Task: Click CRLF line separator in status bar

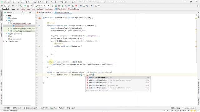Action: [x=171, y=110]
